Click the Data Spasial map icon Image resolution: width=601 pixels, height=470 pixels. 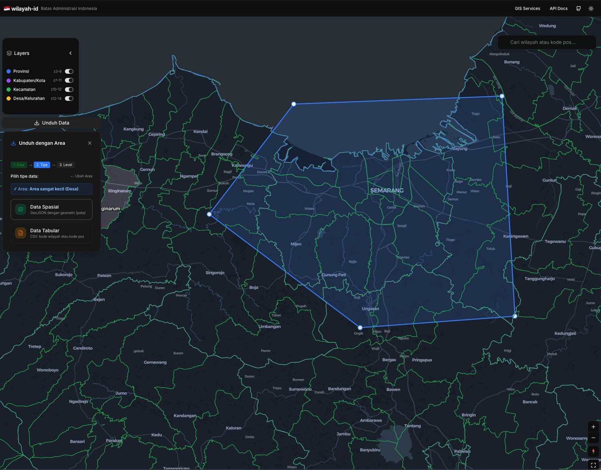pyautogui.click(x=21, y=209)
